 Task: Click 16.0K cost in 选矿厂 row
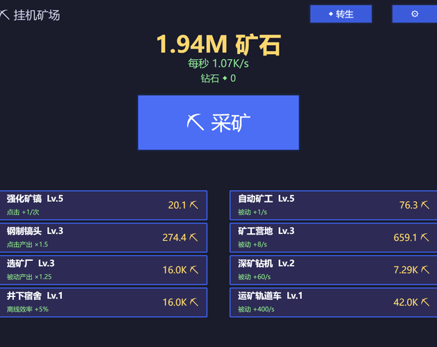click(x=175, y=270)
